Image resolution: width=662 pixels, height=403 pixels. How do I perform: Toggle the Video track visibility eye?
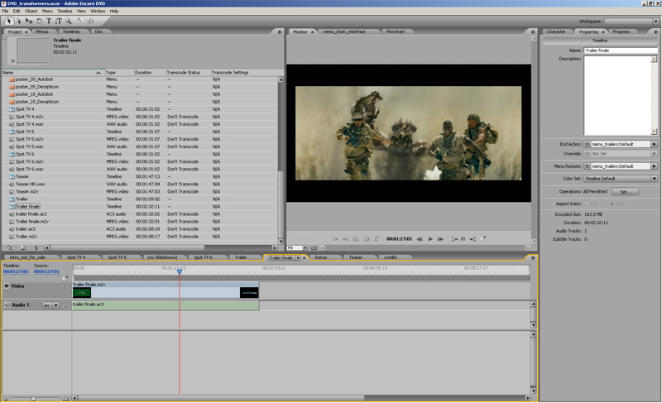(x=7, y=286)
